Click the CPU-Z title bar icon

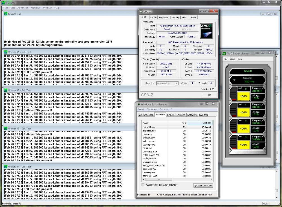[x=141, y=12]
